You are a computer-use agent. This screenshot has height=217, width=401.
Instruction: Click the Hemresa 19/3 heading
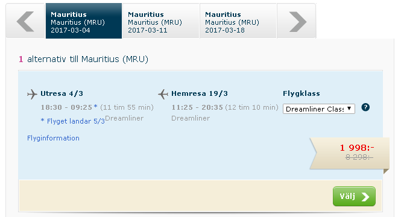200,93
